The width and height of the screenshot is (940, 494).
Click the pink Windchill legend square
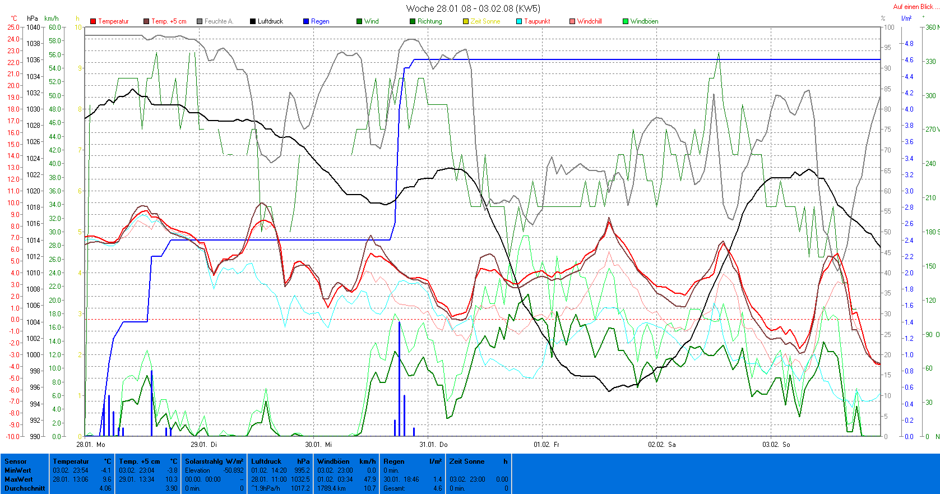[572, 21]
